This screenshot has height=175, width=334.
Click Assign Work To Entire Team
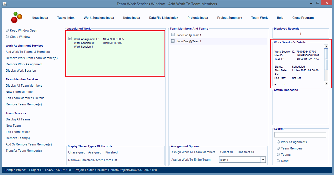(x=191, y=160)
